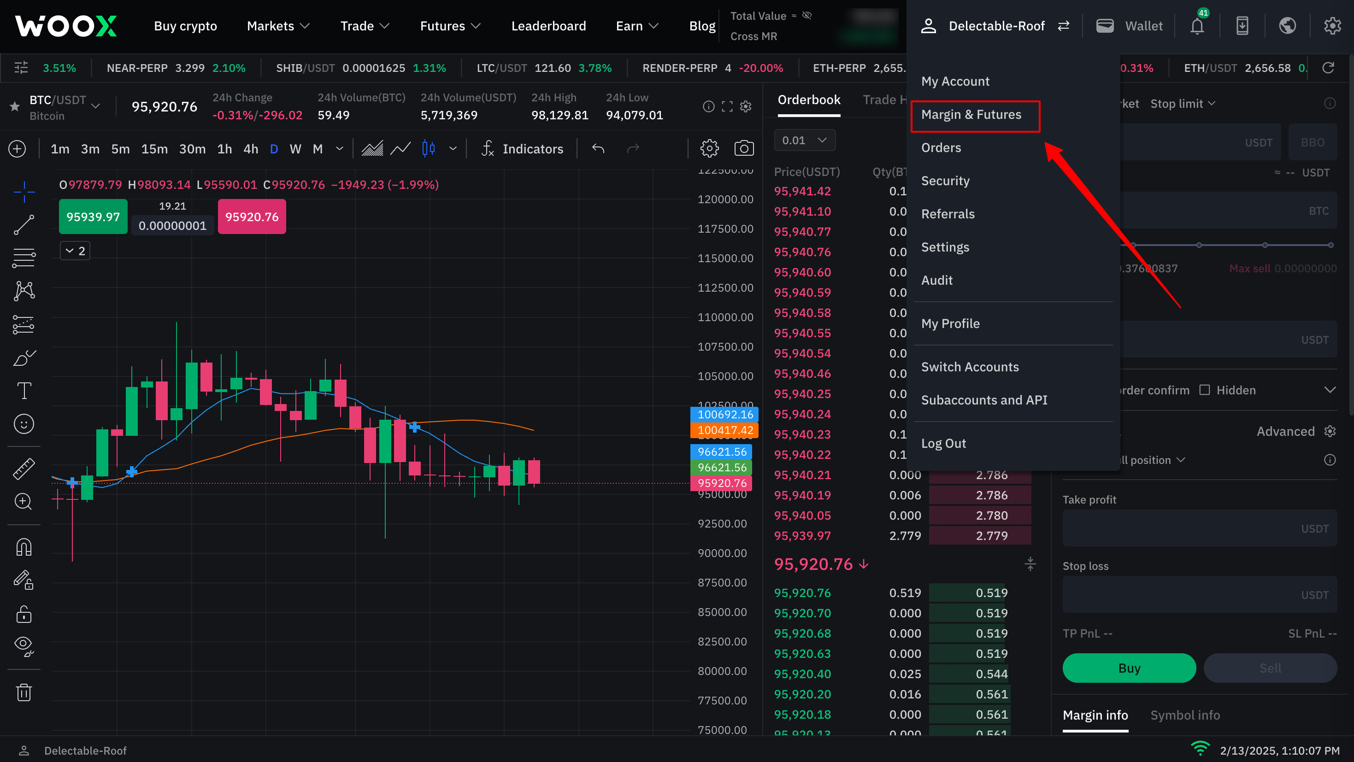1354x762 pixels.
Task: Select candlestick chart style
Action: click(429, 149)
